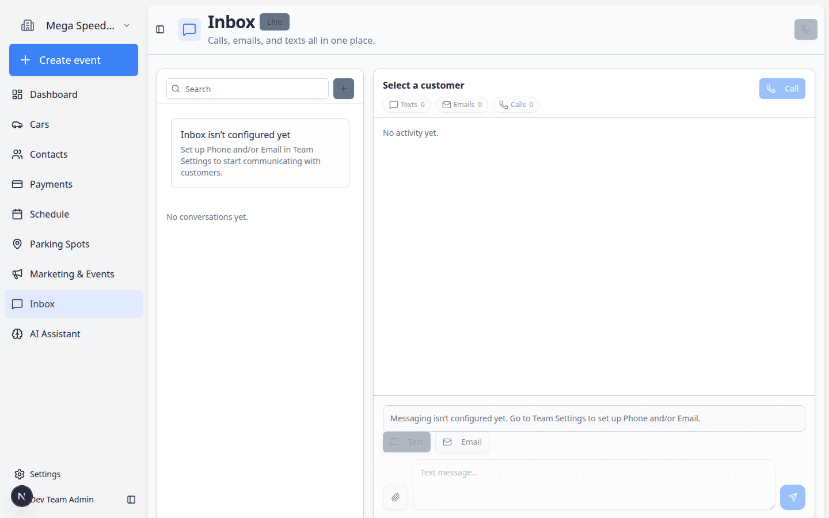
Task: Open Marketing & Events
Action: tap(74, 274)
